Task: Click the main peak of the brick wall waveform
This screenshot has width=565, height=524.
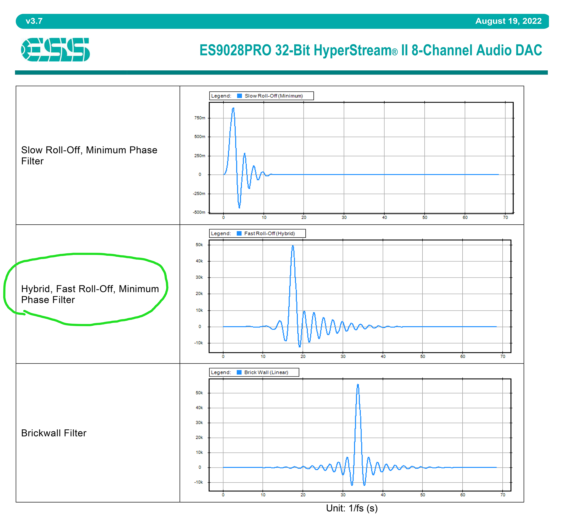Action: (x=358, y=385)
